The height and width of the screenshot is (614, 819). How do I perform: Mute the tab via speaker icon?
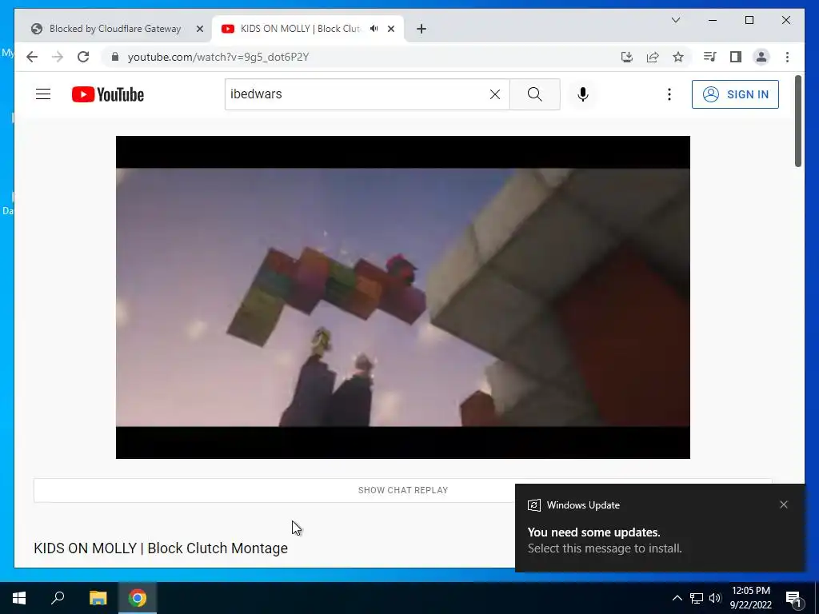click(x=374, y=29)
